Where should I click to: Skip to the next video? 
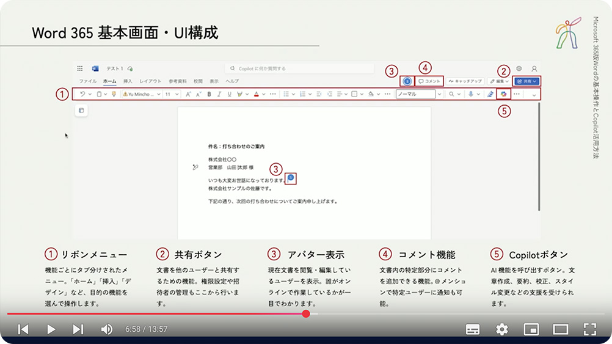click(x=78, y=329)
